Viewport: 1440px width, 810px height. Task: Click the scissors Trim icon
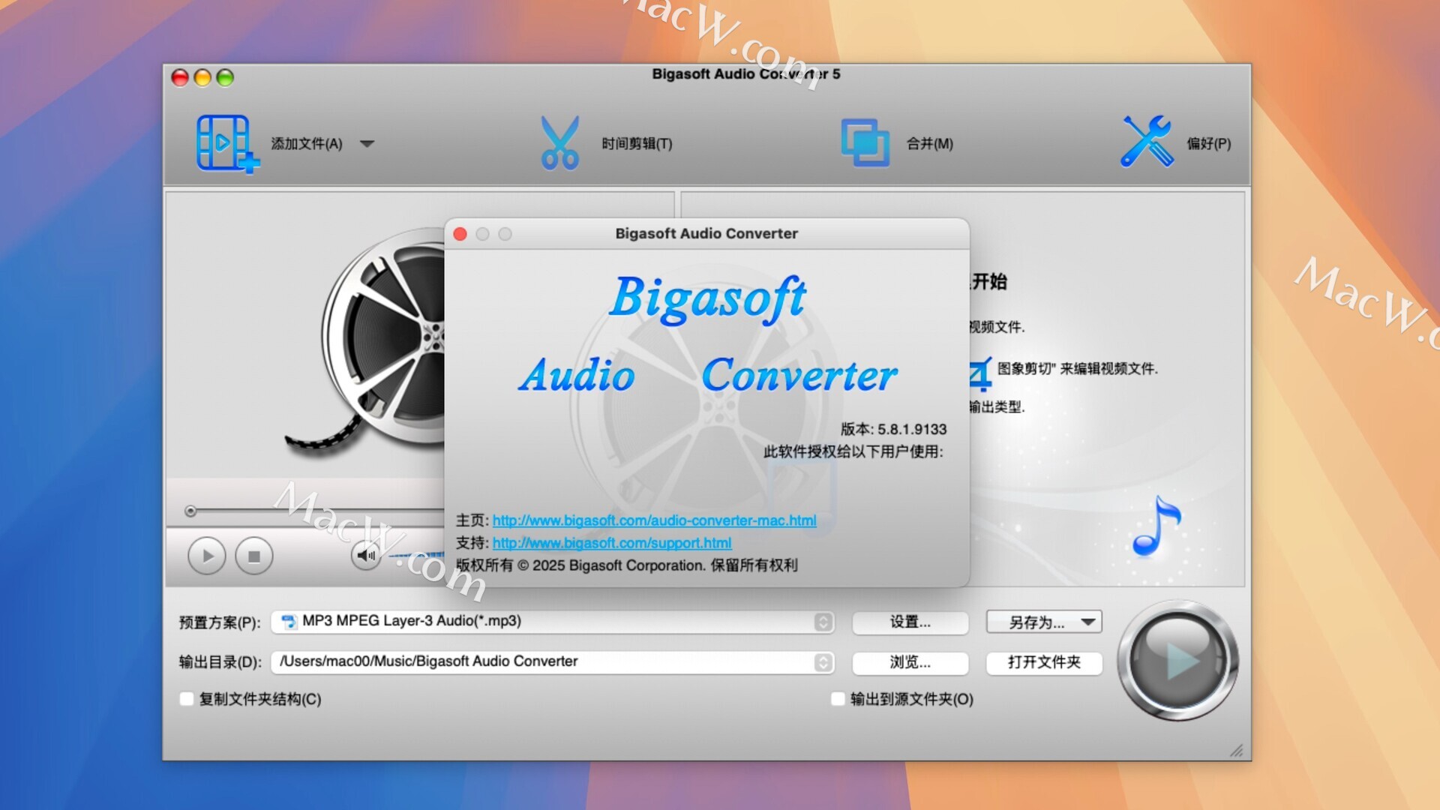559,142
